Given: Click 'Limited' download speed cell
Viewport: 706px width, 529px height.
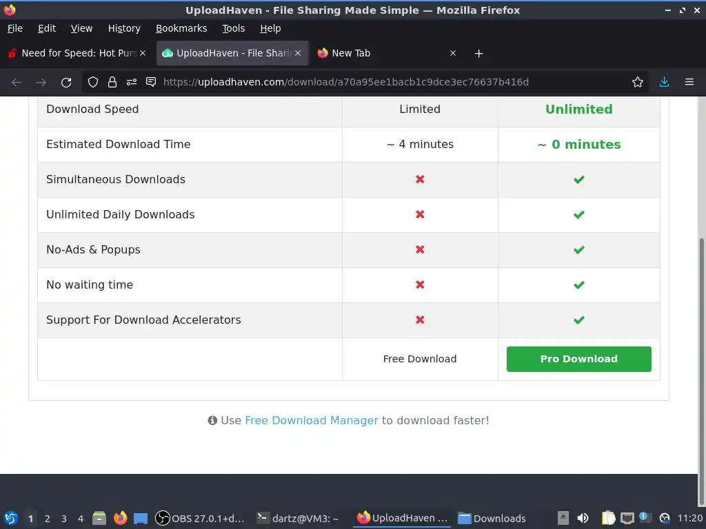Looking at the screenshot, I should point(420,110).
